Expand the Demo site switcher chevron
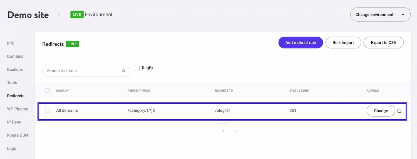This screenshot has width=417, height=159. 59,15
